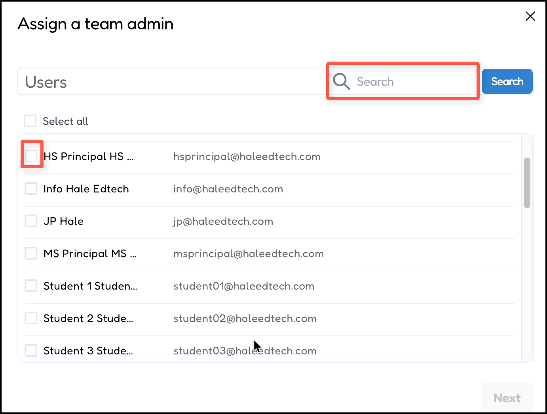The width and height of the screenshot is (547, 414).
Task: Click the student02@haleedtech.com email
Action: [x=245, y=318]
